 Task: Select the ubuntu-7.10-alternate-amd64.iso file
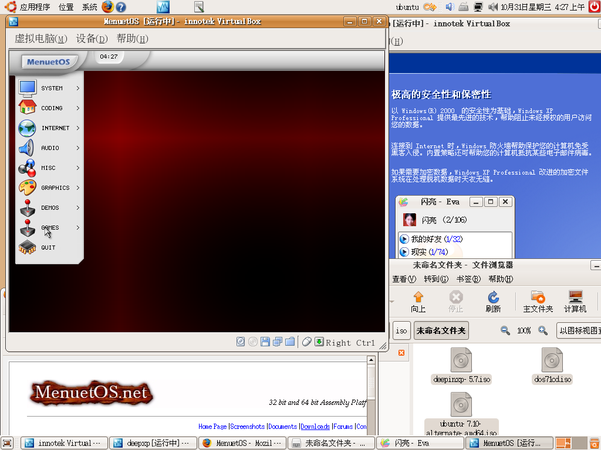tap(461, 414)
